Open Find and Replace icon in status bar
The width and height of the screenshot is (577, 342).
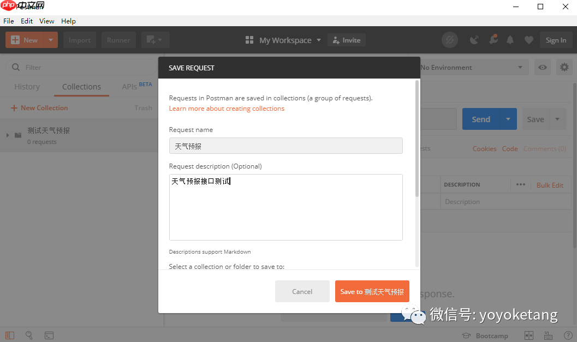coord(29,335)
